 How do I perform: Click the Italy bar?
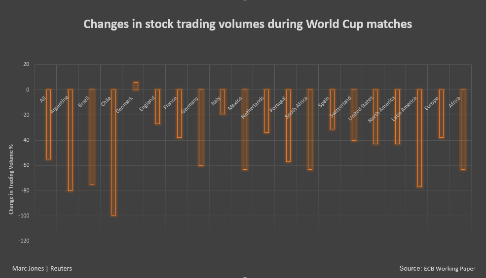[x=223, y=102]
